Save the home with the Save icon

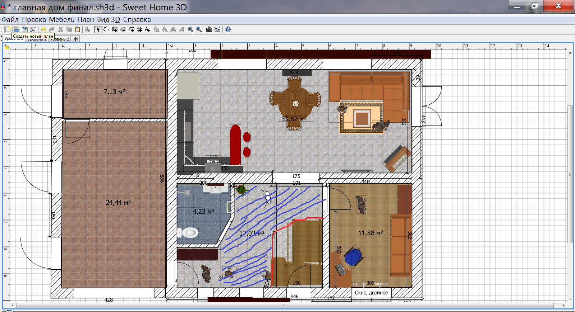coord(25,29)
